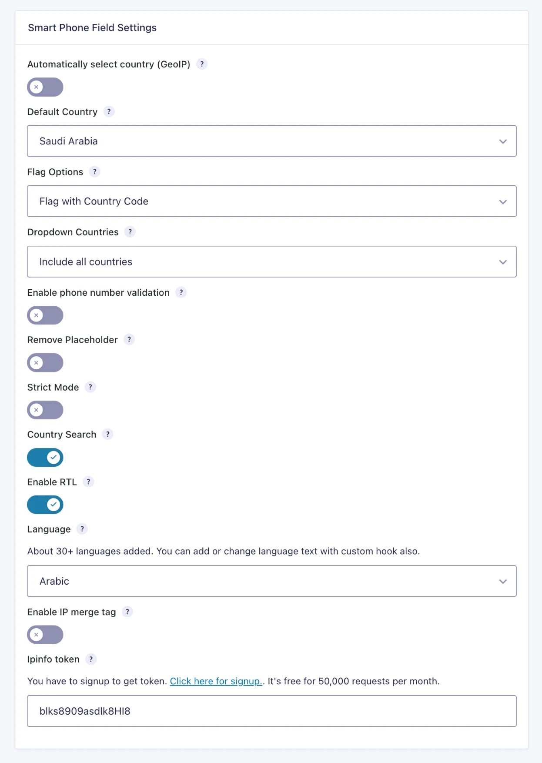
Task: Open Dropdown Countries help tooltip icon
Action: click(x=130, y=232)
